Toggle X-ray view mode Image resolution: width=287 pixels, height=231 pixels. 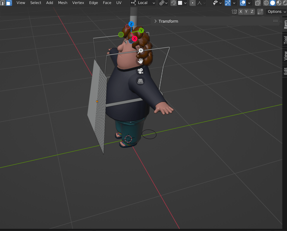(x=258, y=3)
